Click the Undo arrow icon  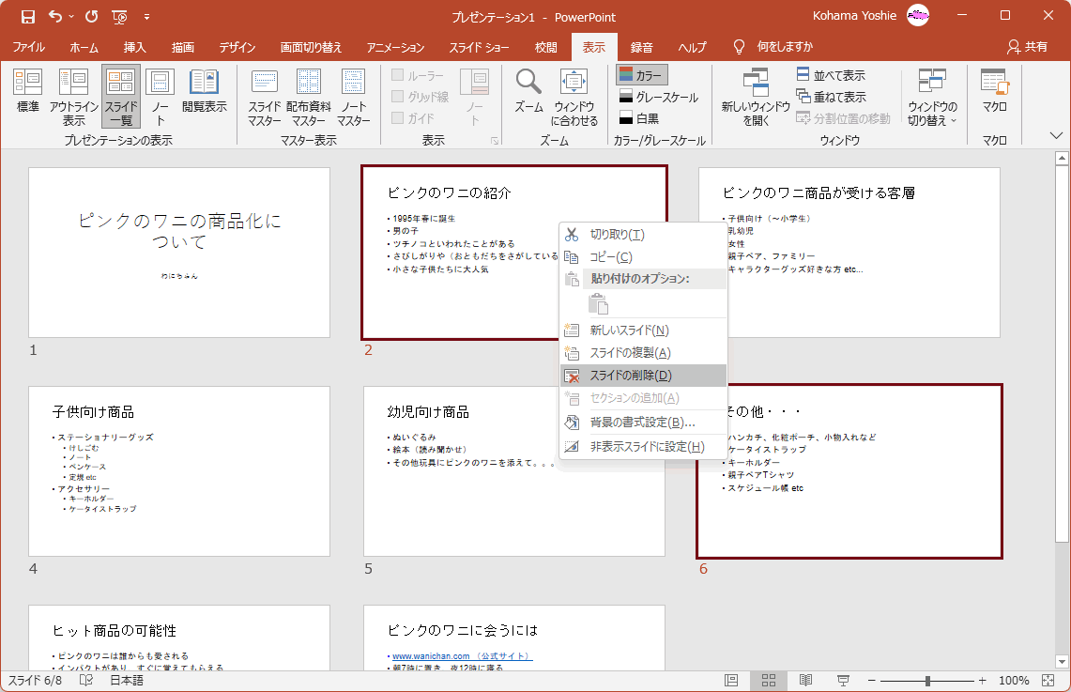(55, 16)
